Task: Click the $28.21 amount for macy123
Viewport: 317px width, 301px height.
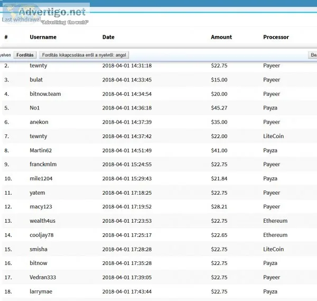Action: click(219, 207)
